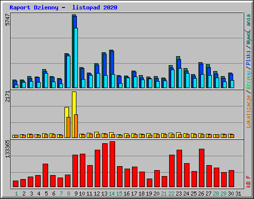Select the yellow bar for day 8

point(66,122)
